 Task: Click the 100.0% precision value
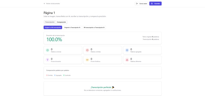pos(54,39)
